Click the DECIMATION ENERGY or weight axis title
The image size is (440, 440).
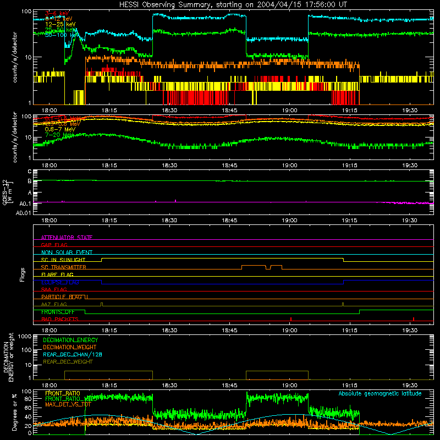tap(8, 357)
